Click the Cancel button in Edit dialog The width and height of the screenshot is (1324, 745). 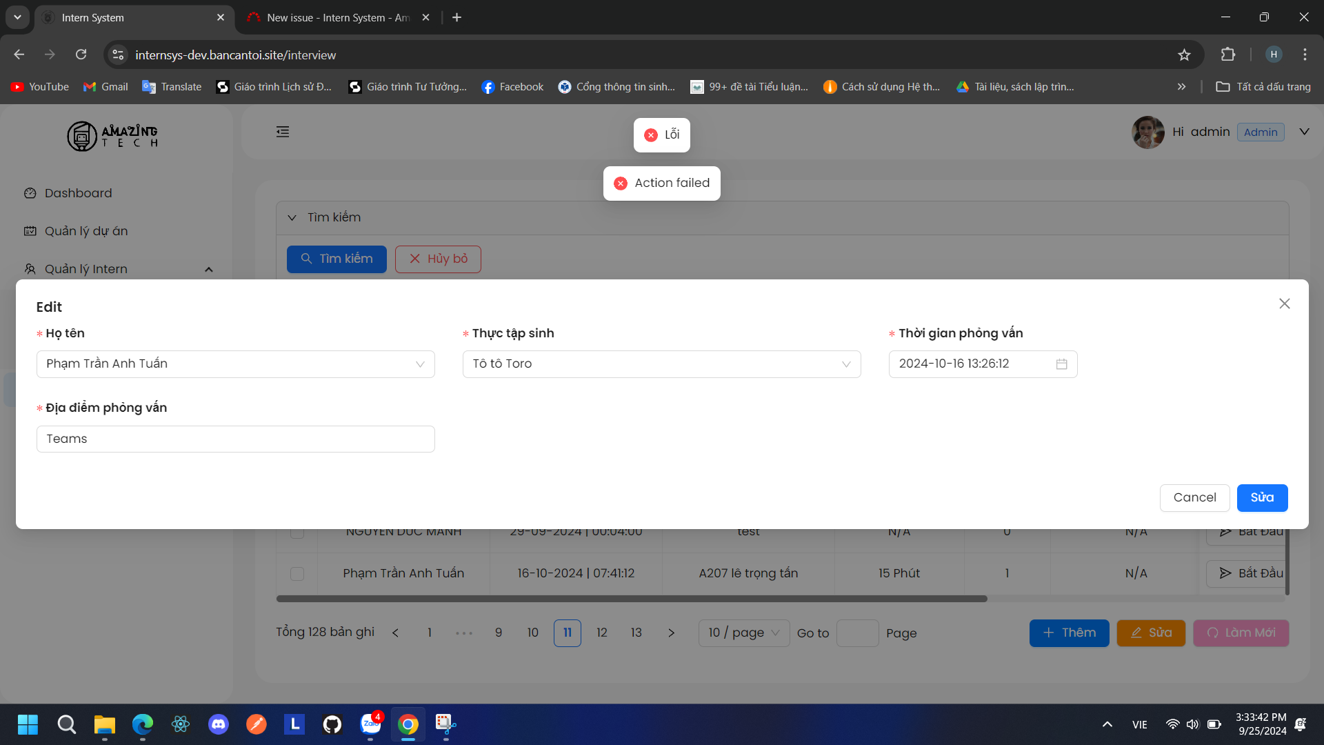click(x=1194, y=498)
